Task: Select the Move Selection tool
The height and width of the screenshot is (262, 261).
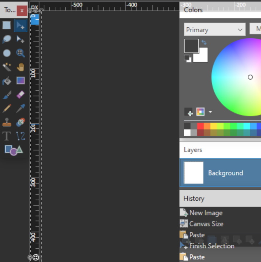Action: [20, 39]
